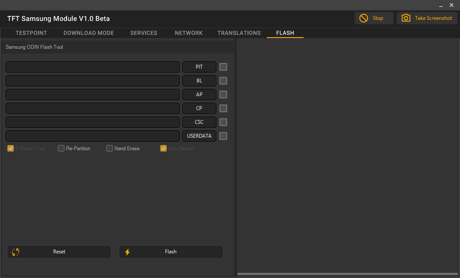Switch to the SERVICES tab

tap(143, 33)
